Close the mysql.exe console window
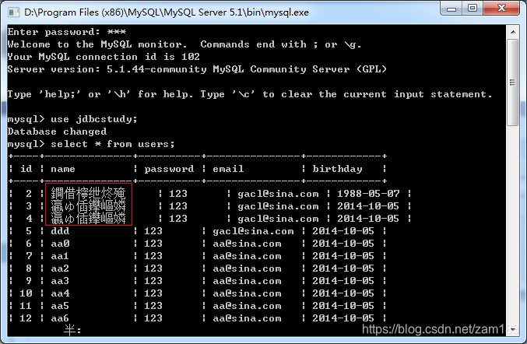 501,8
